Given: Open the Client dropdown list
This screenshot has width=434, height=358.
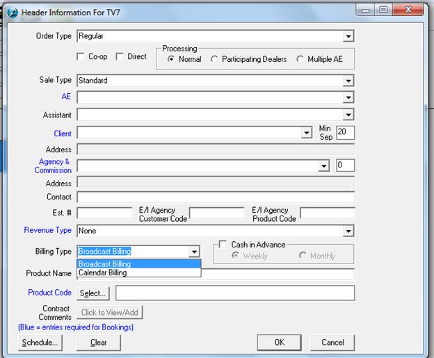Looking at the screenshot, I should point(307,133).
